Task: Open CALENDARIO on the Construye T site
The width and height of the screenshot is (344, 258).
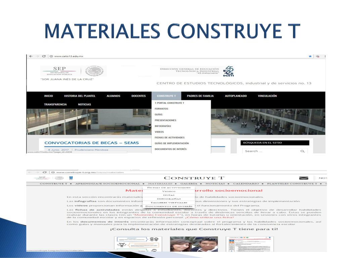Action: click(246, 184)
